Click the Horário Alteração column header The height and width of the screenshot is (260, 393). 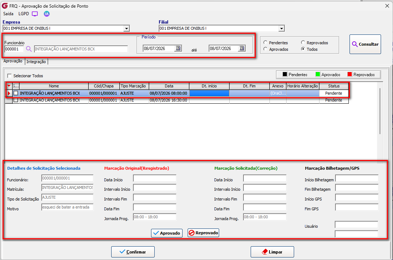coord(303,86)
